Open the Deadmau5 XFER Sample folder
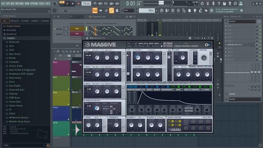This screenshot has width=263, height=148. point(21,74)
